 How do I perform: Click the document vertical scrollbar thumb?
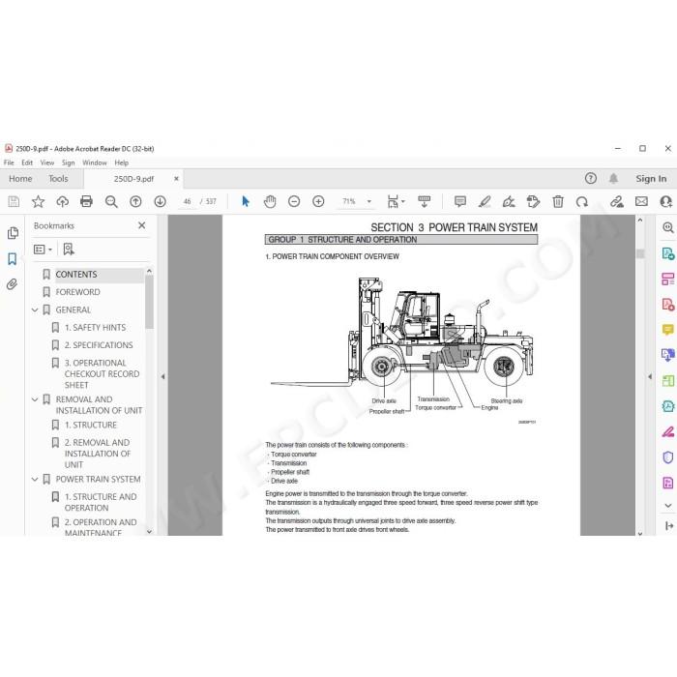tap(640, 253)
